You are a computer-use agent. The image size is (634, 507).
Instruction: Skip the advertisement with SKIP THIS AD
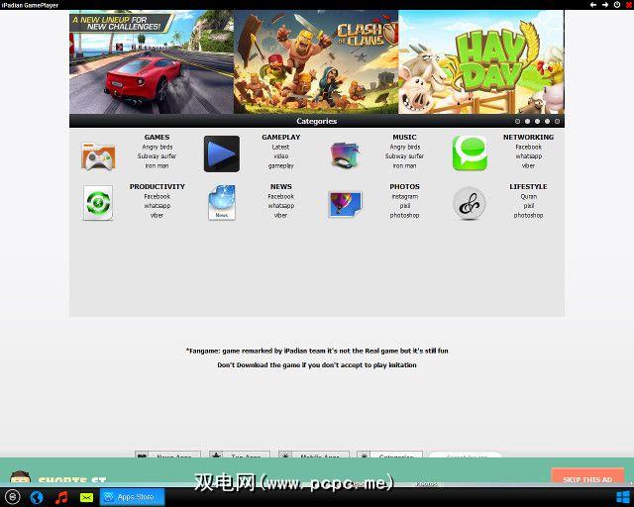[x=587, y=477]
